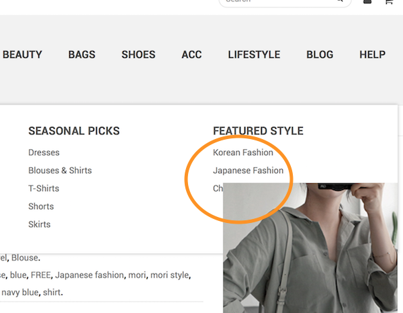Go to Skirts in Seasonal Picks
Viewport: 403px width, 313px height.
pos(39,224)
